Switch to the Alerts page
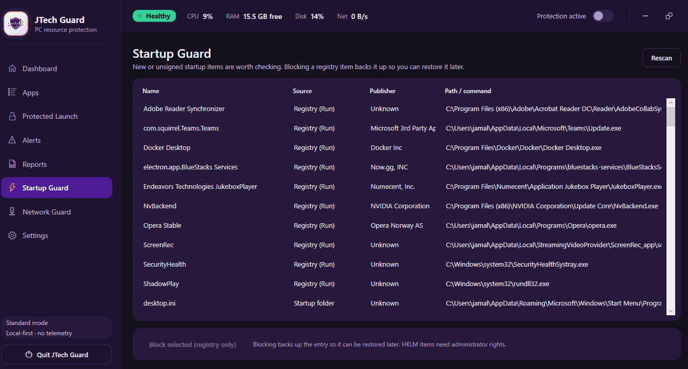This screenshot has height=369, width=688. coord(56,140)
